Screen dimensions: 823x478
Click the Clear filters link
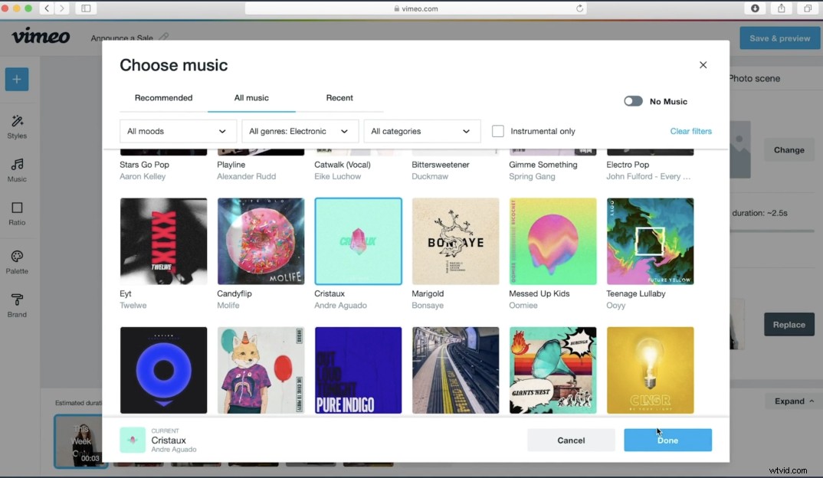pos(690,131)
